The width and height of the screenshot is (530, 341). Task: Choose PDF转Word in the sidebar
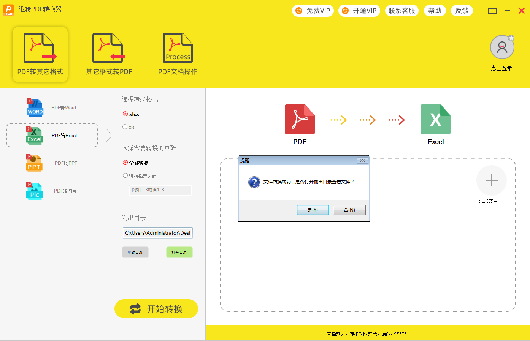click(52, 108)
